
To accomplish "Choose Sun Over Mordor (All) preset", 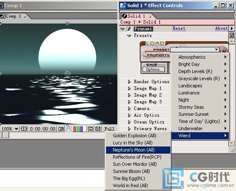I will 138,164.
